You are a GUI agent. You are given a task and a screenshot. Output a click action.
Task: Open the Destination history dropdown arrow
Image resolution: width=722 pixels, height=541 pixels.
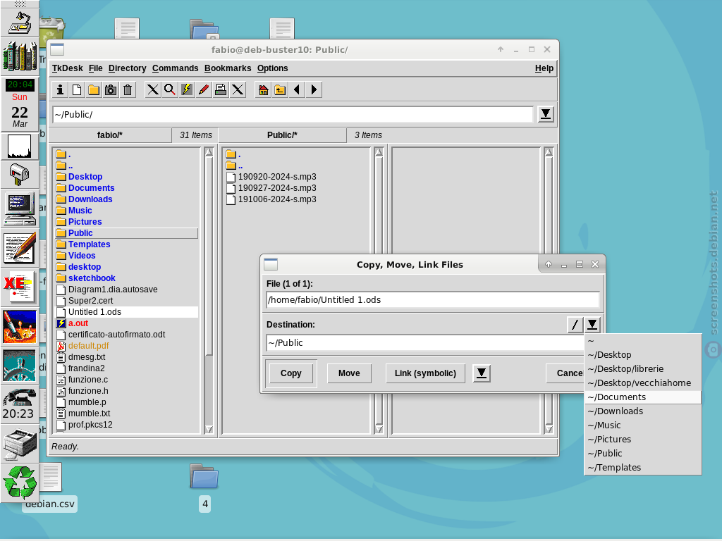[592, 324]
